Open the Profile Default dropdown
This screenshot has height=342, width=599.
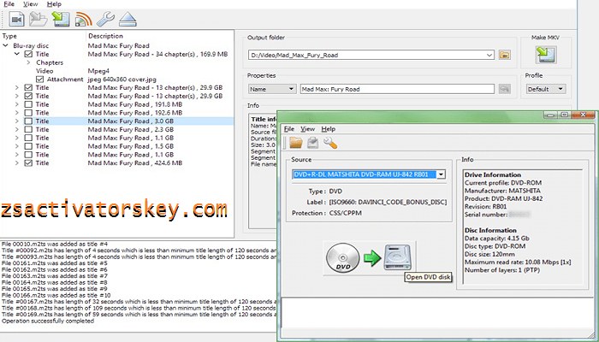coord(545,89)
